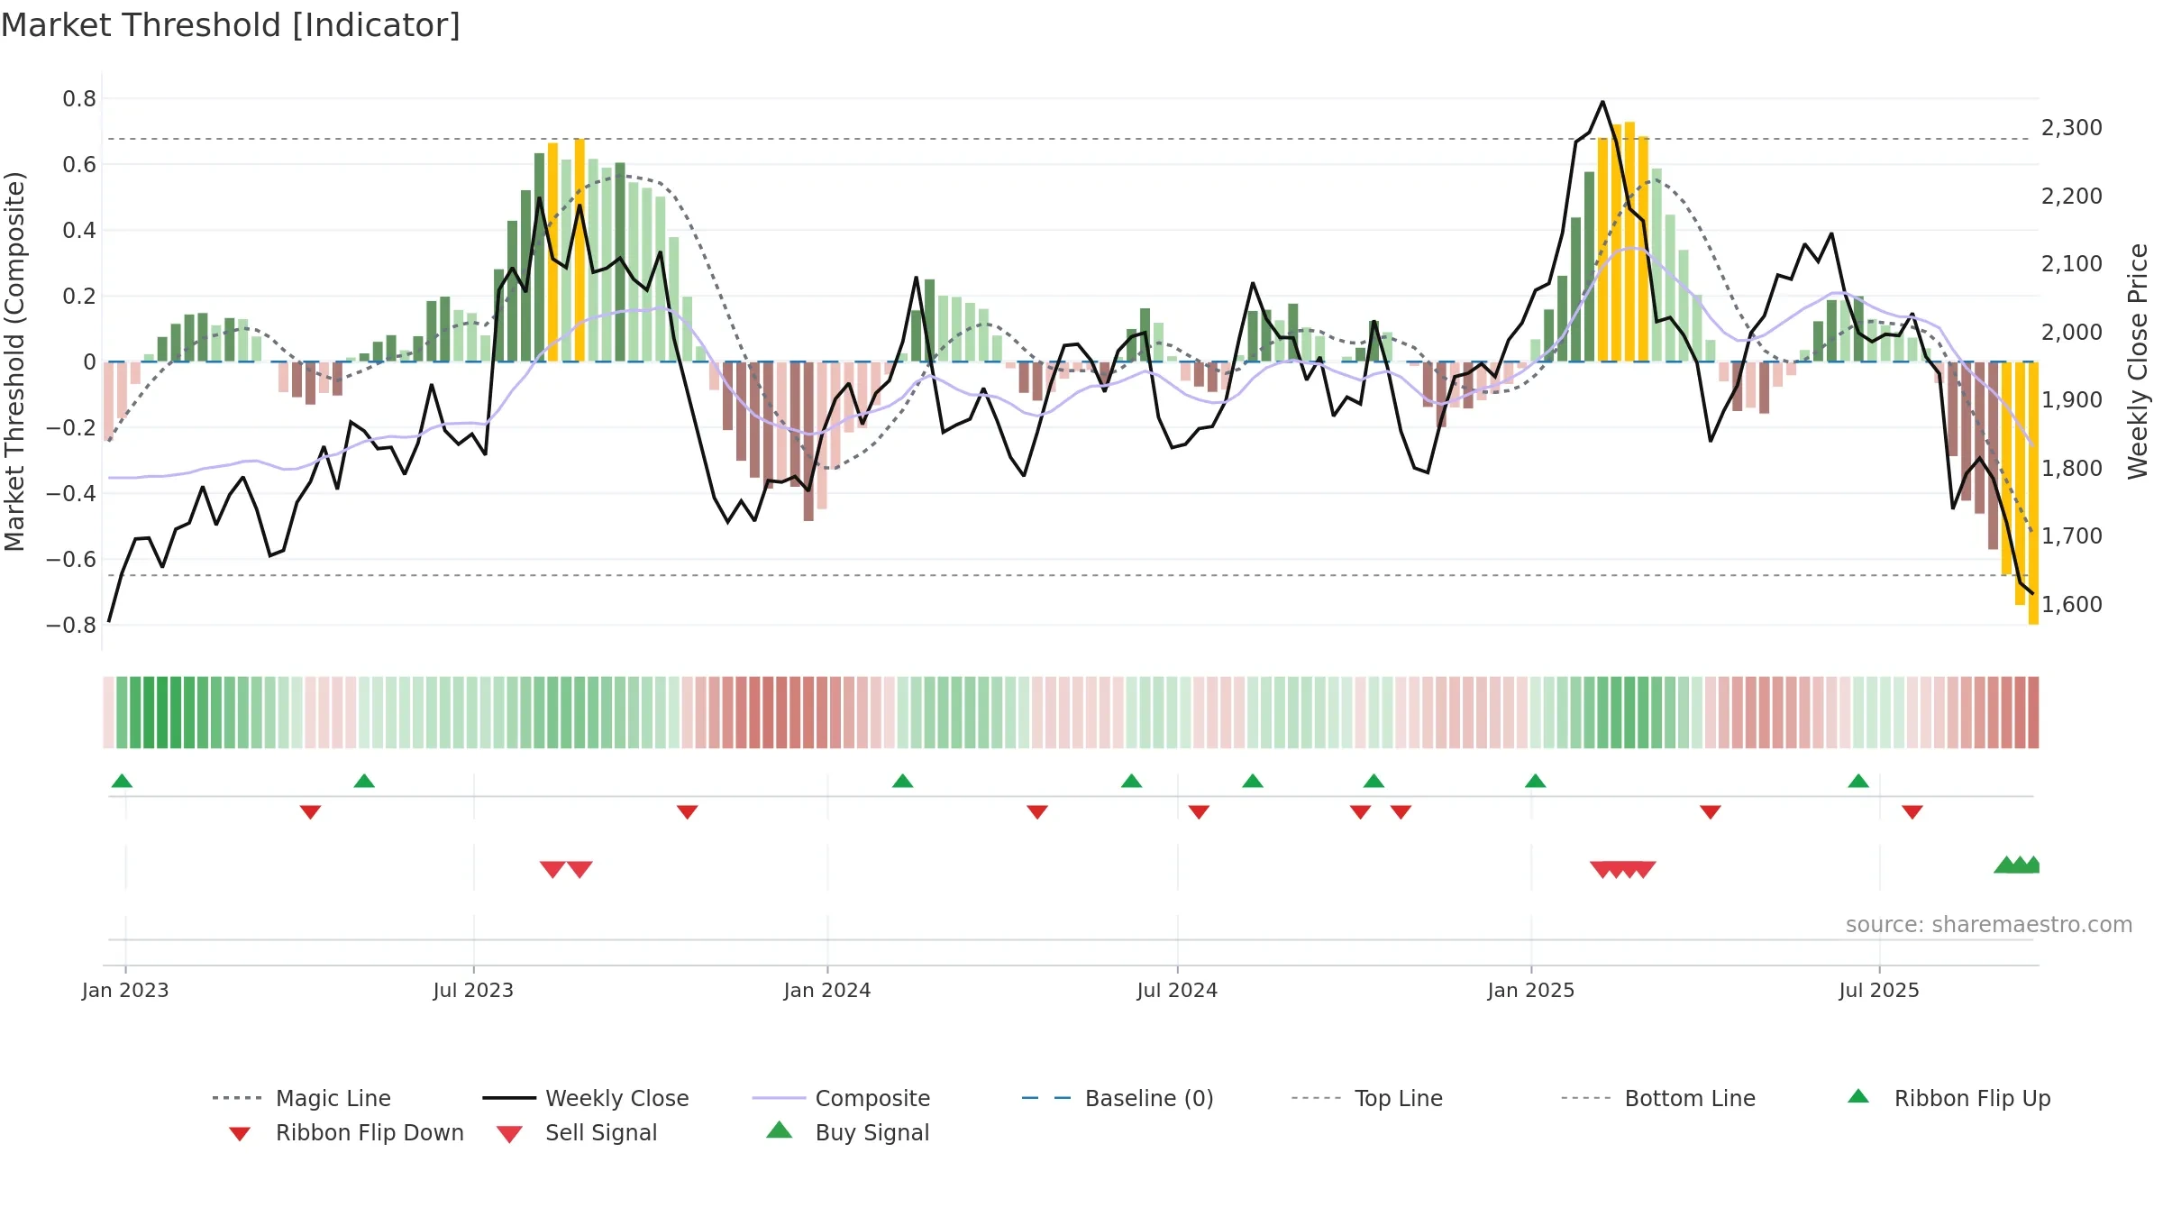Screen dimensions: 2163x1217
Task: Toggle the Magic Line legend entry
Action: point(301,1098)
